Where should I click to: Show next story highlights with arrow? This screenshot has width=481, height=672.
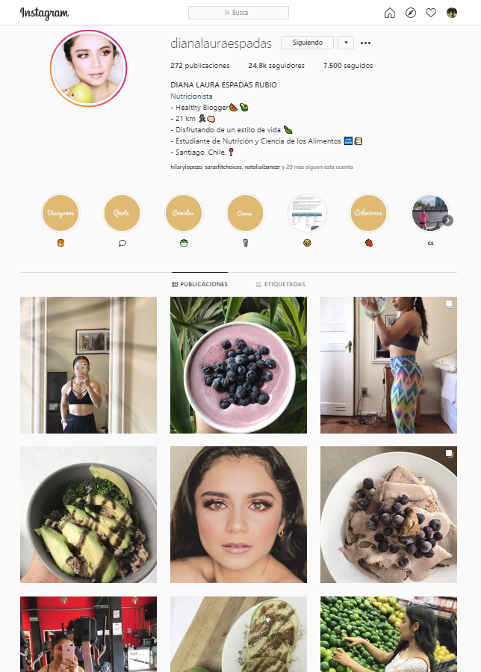[447, 221]
